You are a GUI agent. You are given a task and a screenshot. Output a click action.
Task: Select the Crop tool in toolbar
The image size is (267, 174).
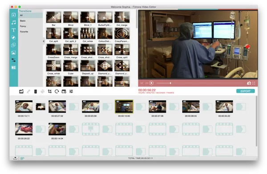(49, 91)
